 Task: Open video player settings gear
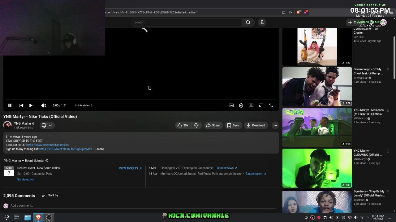tap(241, 105)
